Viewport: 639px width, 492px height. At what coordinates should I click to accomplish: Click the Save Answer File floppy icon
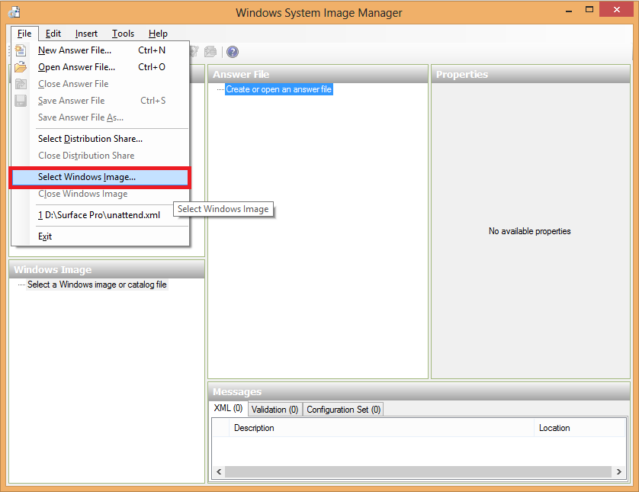[x=21, y=101]
